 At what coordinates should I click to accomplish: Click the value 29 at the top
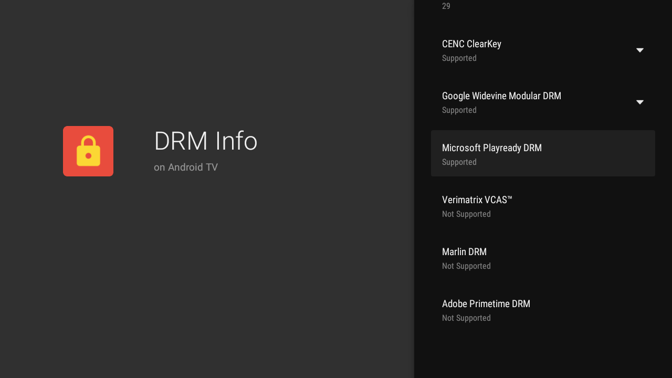tap(446, 6)
